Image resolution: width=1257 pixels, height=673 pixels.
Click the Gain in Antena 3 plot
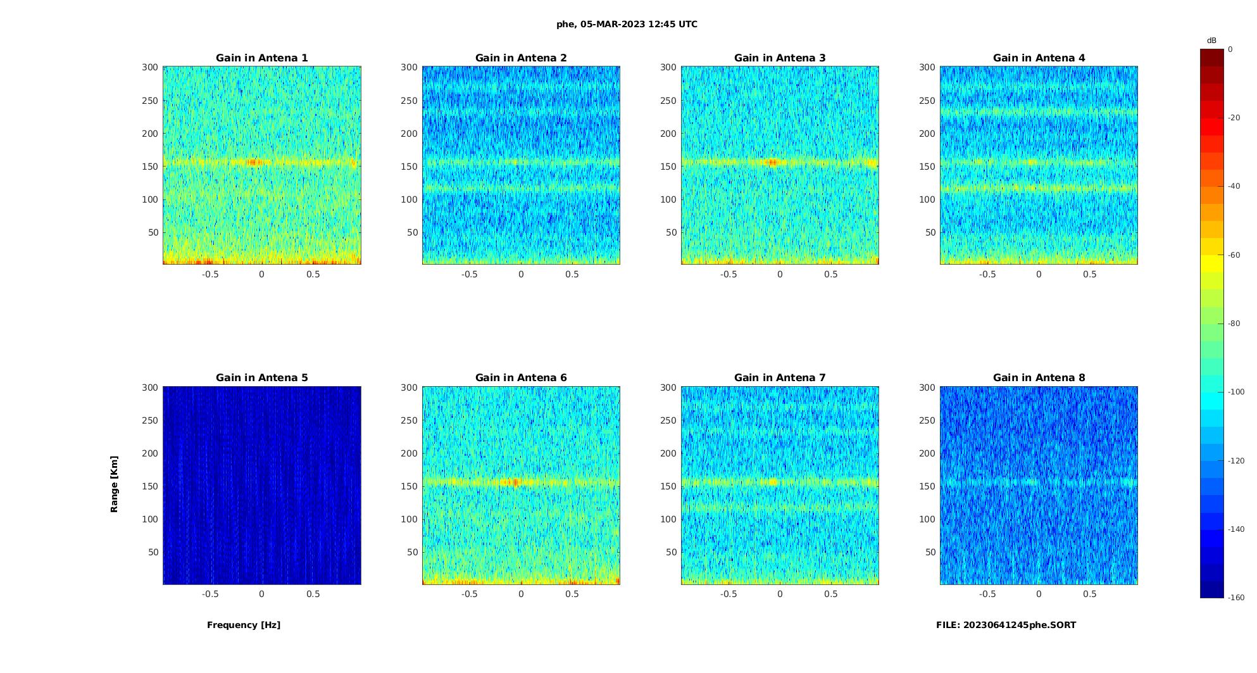pyautogui.click(x=780, y=165)
